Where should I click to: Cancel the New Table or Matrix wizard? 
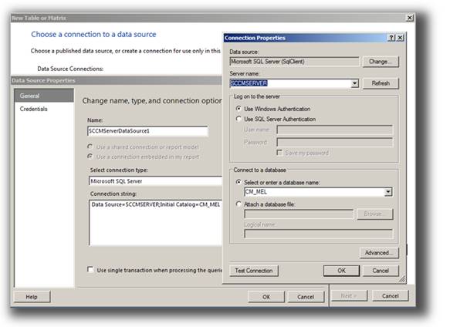pos(390,295)
